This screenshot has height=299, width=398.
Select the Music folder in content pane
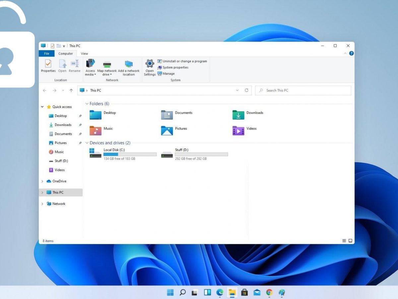pos(101,131)
